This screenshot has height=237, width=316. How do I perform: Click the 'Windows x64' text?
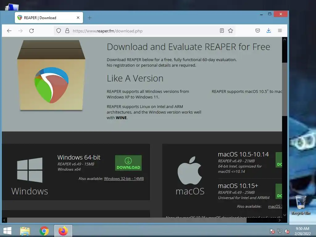tap(69, 169)
